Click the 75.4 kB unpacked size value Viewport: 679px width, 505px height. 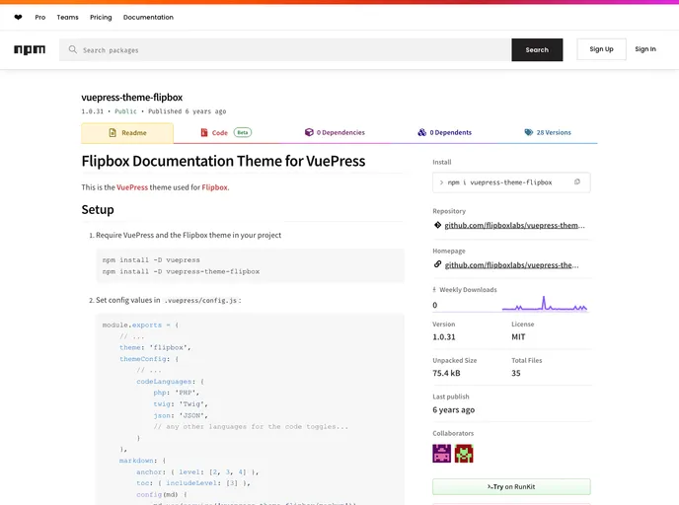click(x=446, y=373)
